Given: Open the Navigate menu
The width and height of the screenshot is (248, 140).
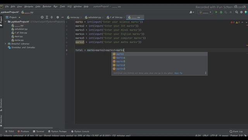Looking at the screenshot, I should (29, 7).
